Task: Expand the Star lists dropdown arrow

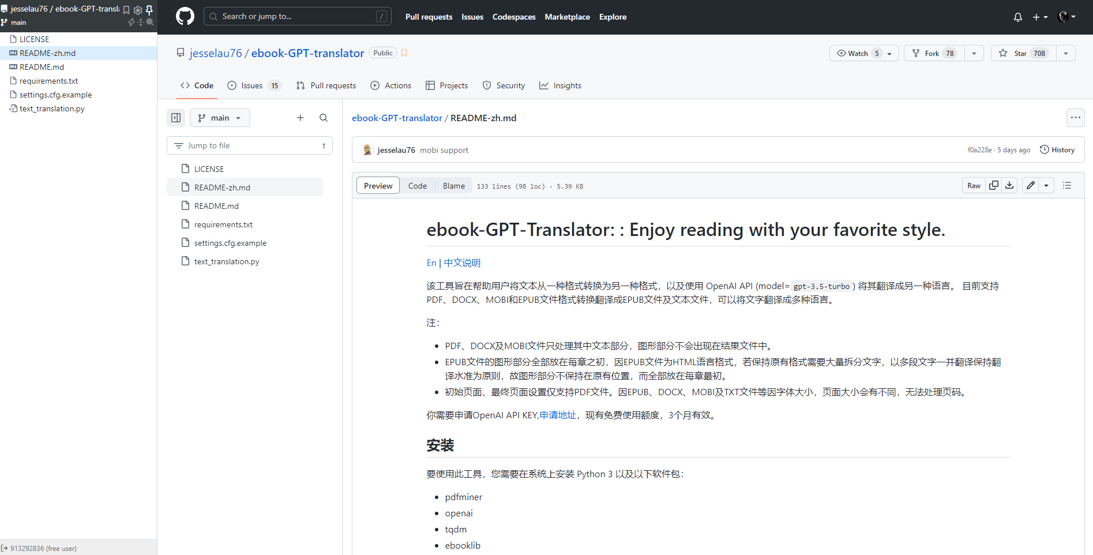Action: click(1066, 53)
